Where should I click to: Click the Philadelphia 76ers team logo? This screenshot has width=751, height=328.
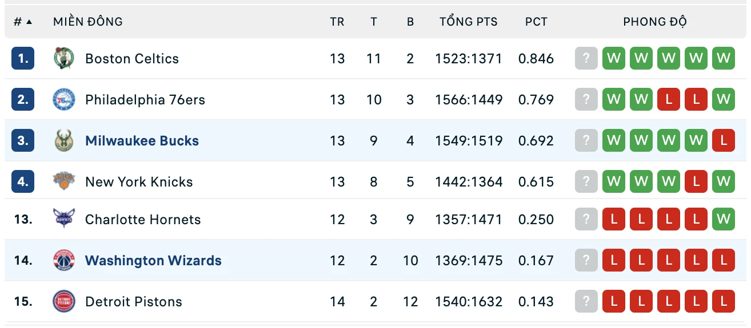pos(63,100)
